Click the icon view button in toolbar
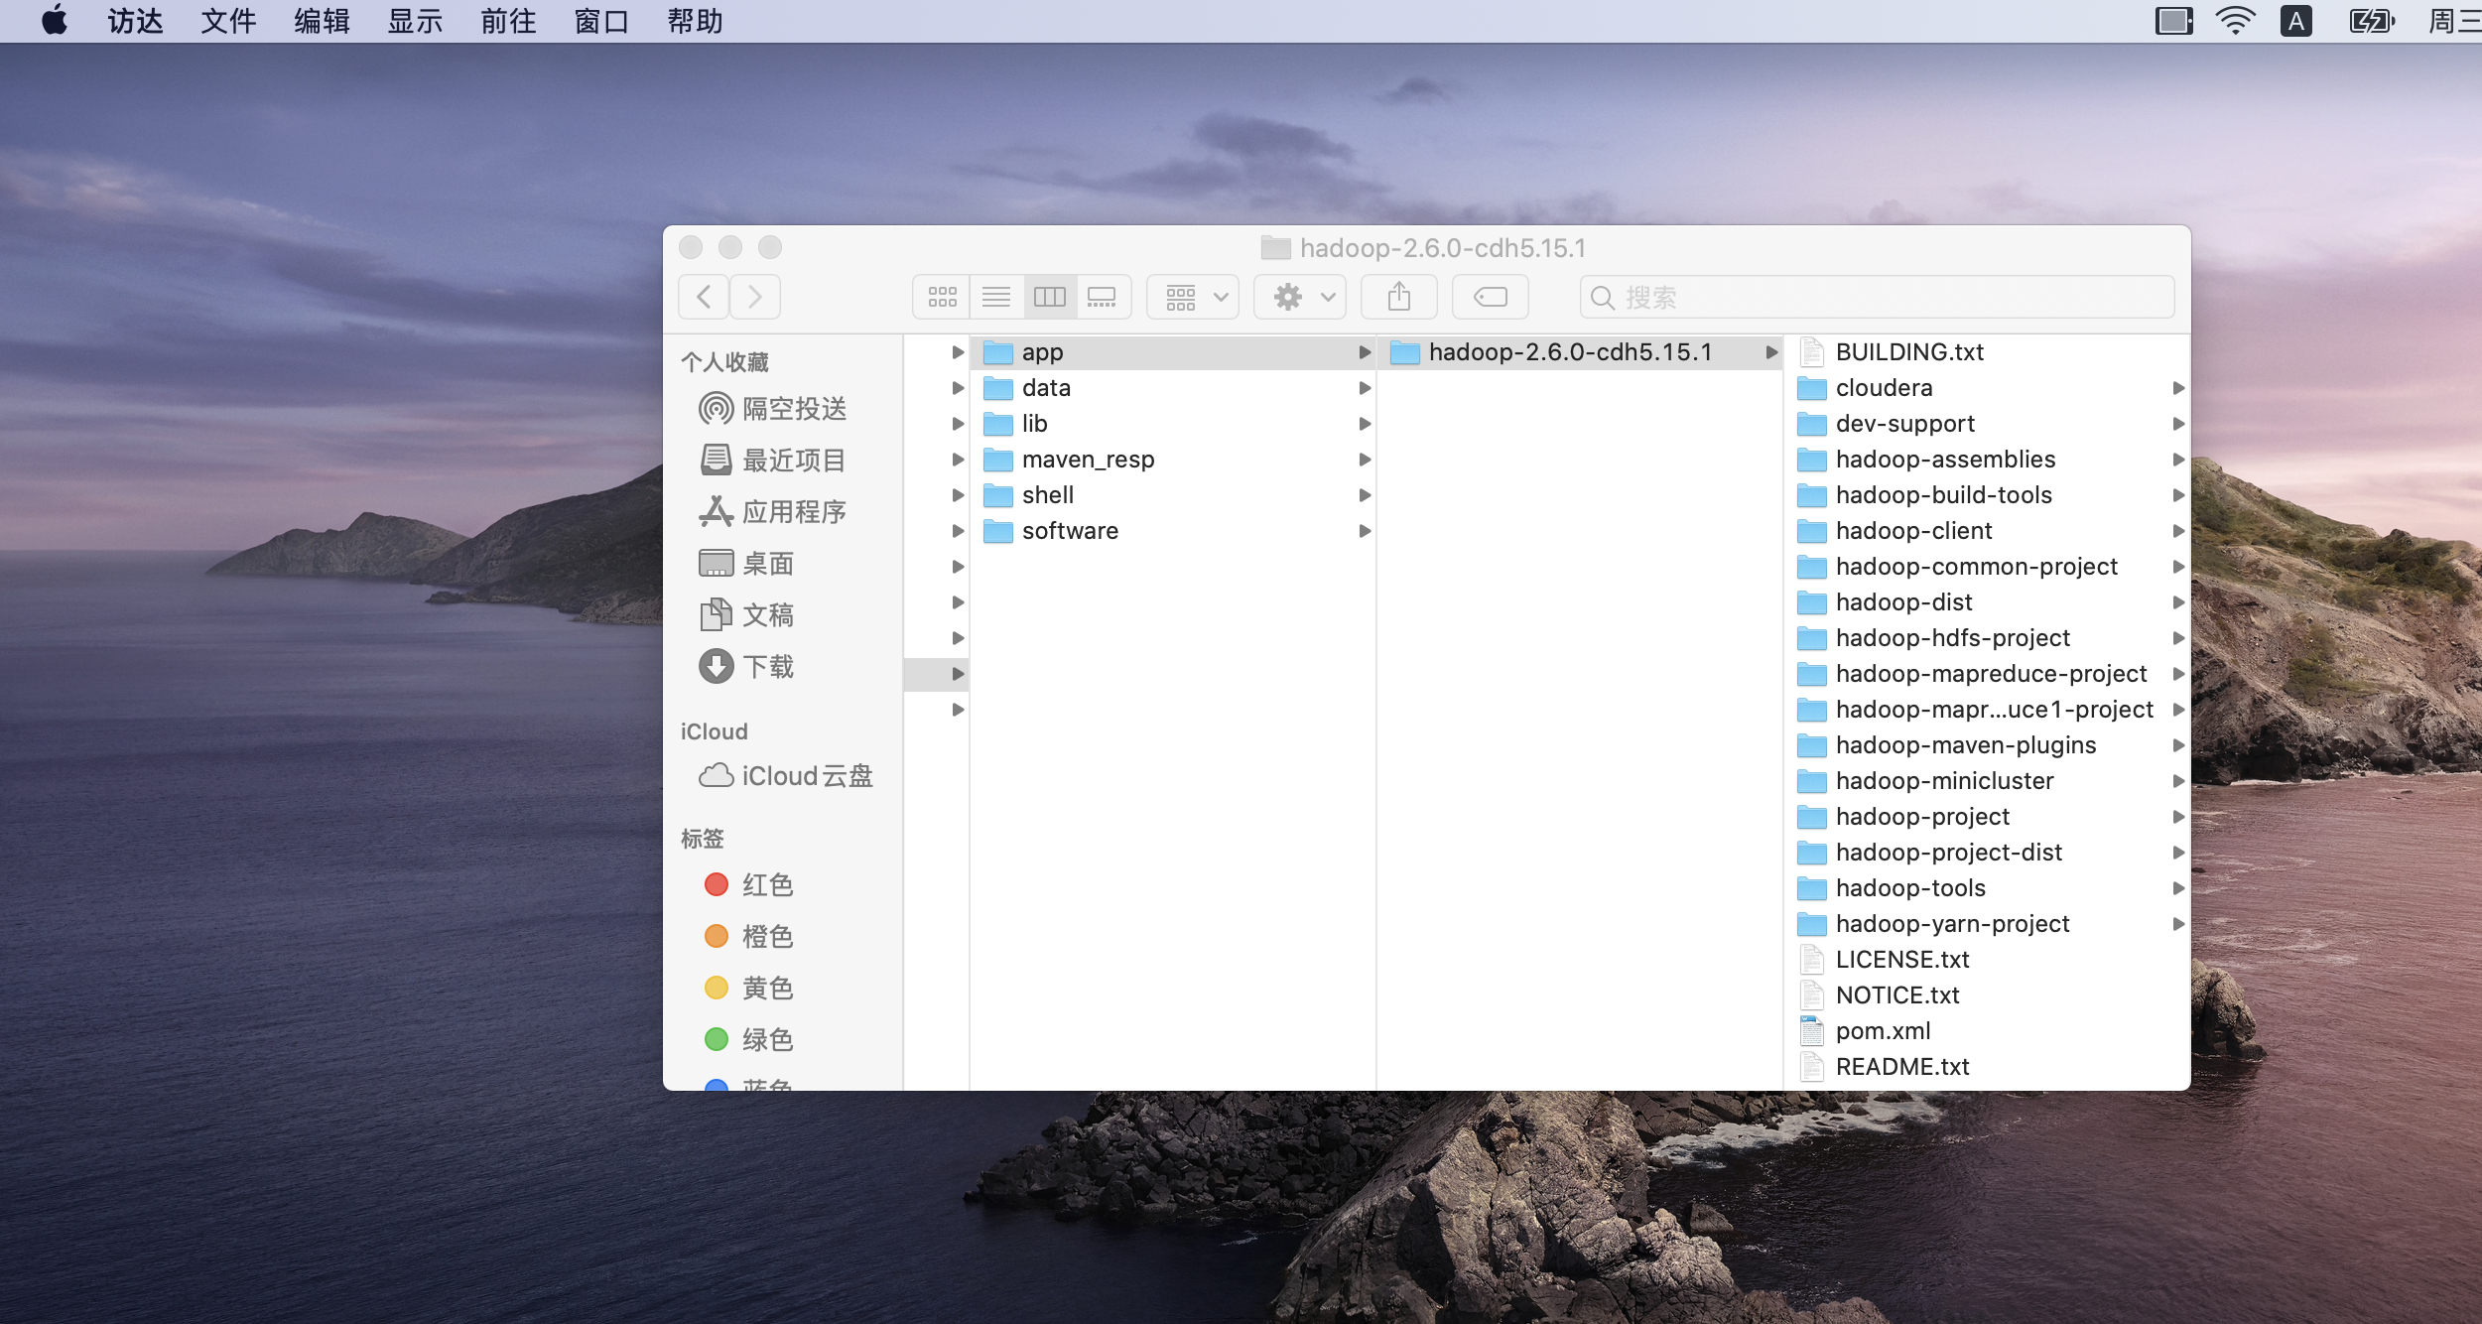Screen dimensions: 2482x1324 pos(942,294)
